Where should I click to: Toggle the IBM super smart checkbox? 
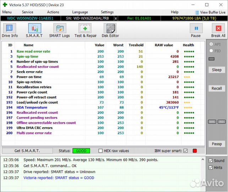coord(185,151)
